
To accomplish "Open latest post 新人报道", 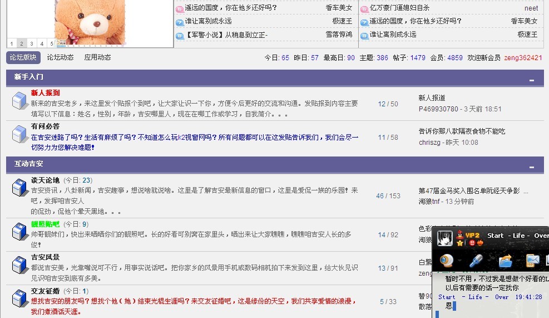I will pos(432,98).
